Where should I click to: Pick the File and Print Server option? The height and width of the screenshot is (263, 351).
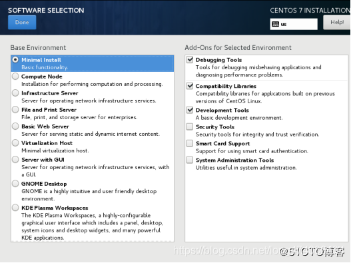point(15,110)
